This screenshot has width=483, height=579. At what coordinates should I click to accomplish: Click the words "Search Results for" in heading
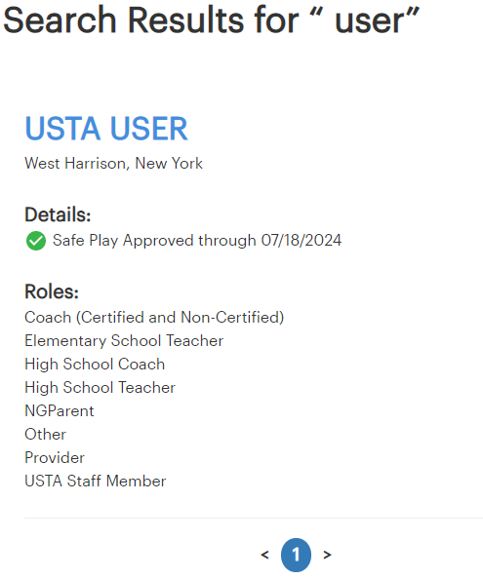[151, 19]
